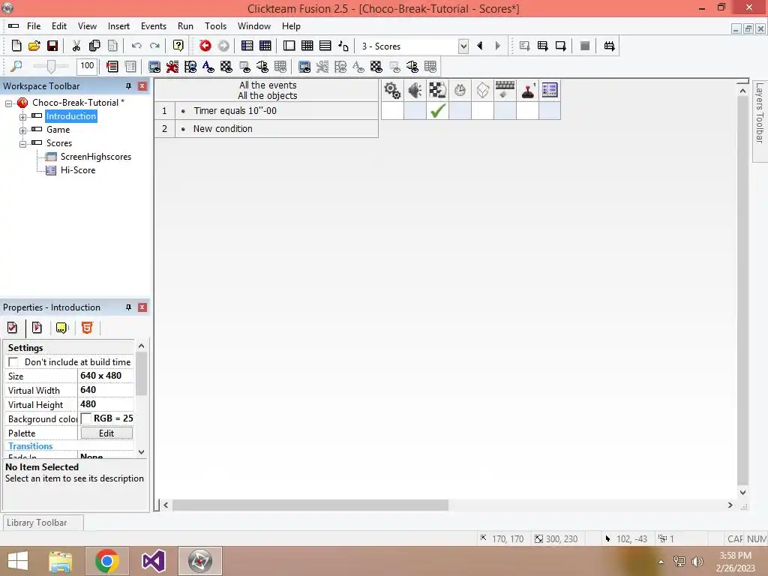
Task: Click the red back arrow icon
Action: click(205, 46)
